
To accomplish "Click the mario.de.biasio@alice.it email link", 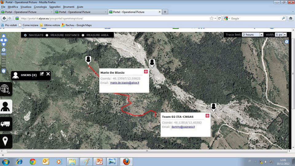I will [124, 83].
